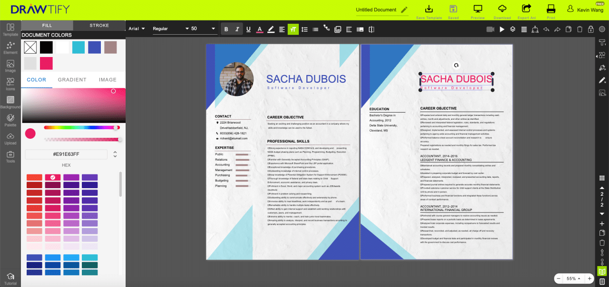Click the Undo arrow in the top toolbar
Viewport: 609px width, 287px height.
click(x=546, y=29)
